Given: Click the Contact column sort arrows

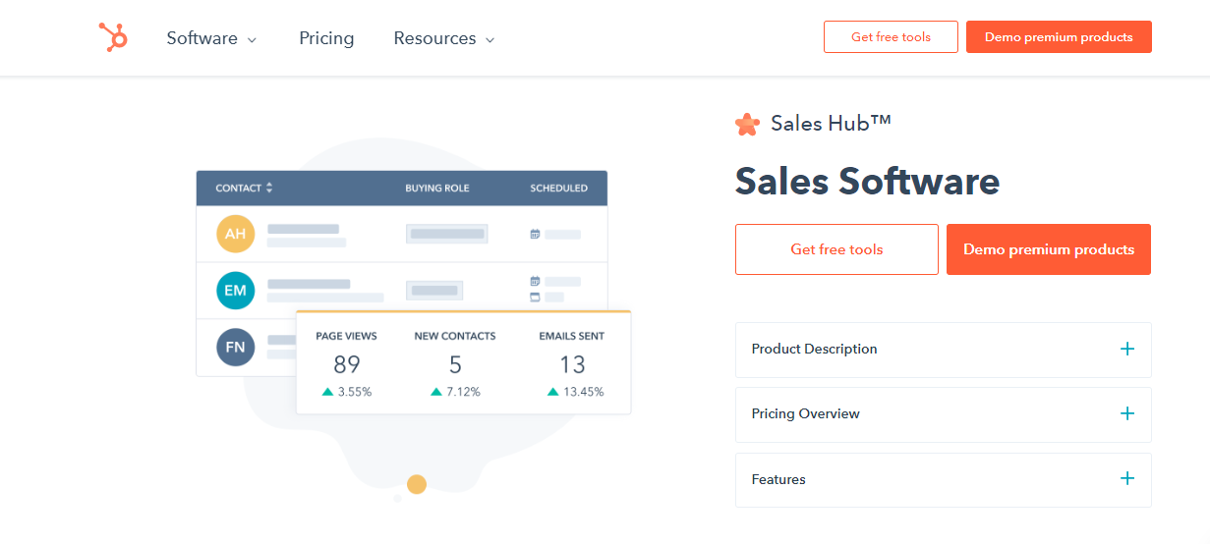Looking at the screenshot, I should click(x=269, y=188).
